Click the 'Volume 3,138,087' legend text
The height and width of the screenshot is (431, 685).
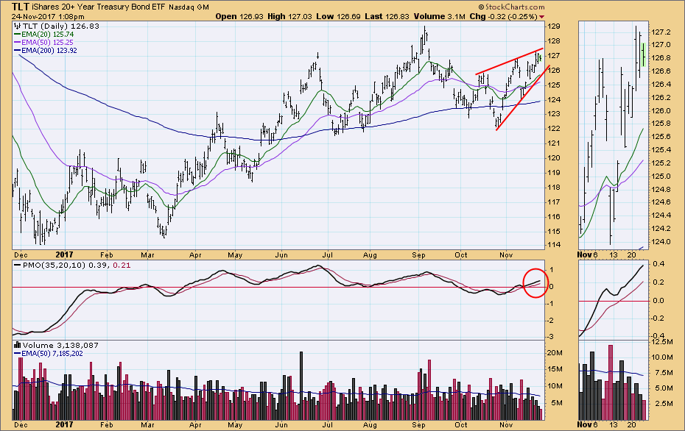(60, 345)
